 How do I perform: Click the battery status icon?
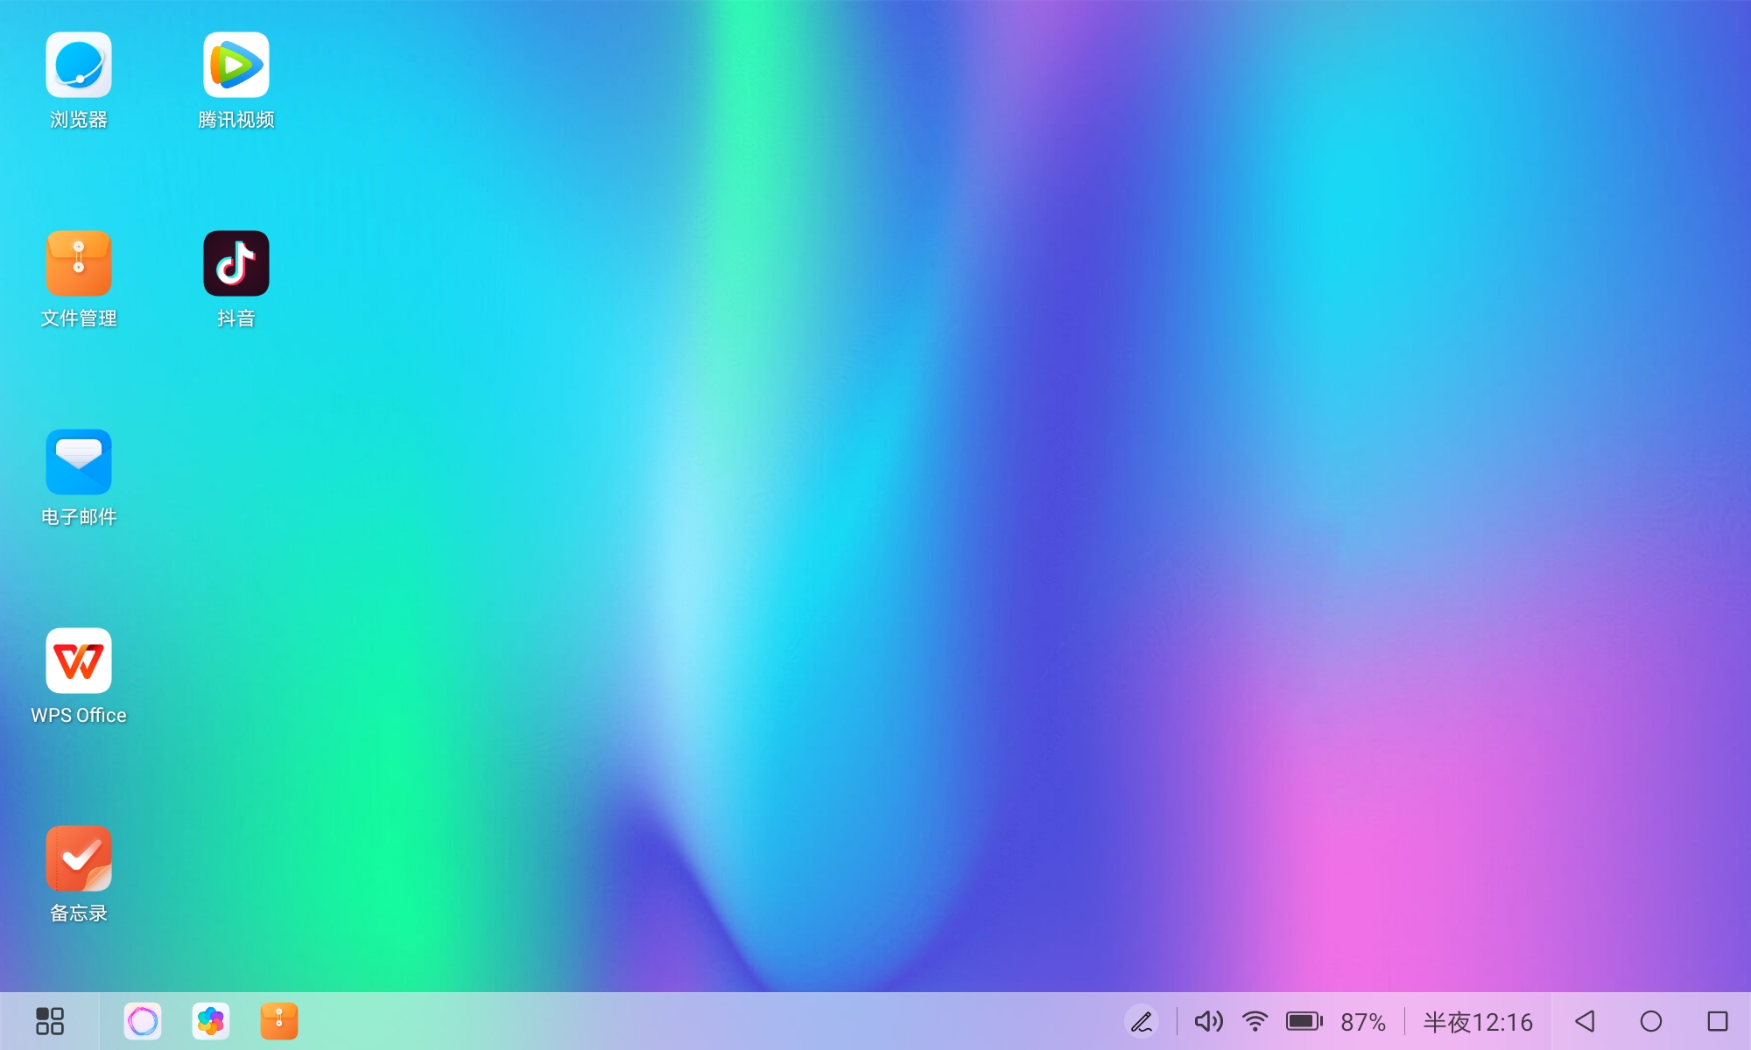pos(1304,1021)
